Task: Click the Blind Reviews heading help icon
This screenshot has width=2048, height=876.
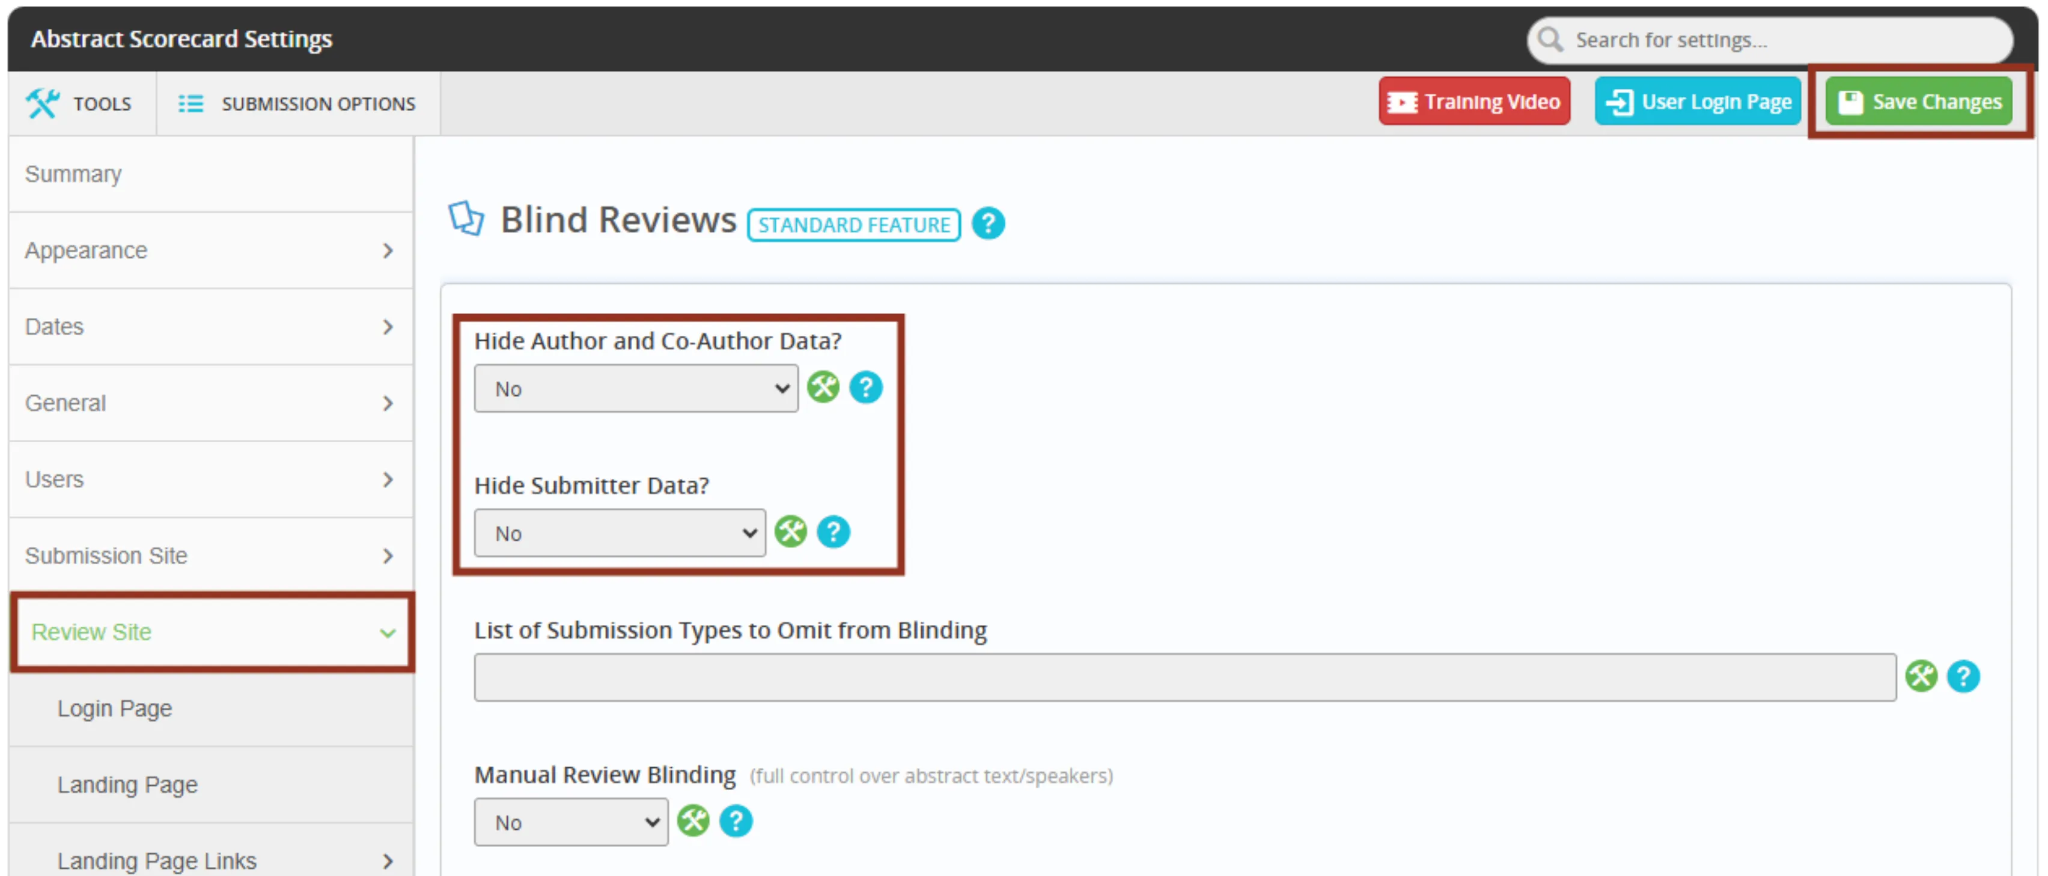Action: [x=988, y=224]
